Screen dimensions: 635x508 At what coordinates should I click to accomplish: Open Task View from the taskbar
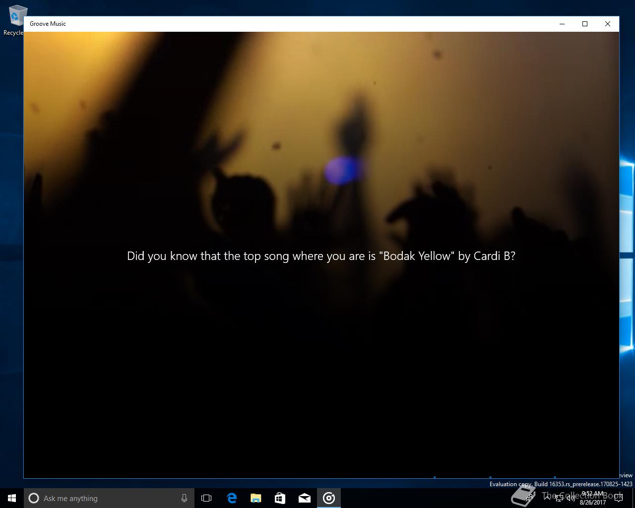coord(206,498)
